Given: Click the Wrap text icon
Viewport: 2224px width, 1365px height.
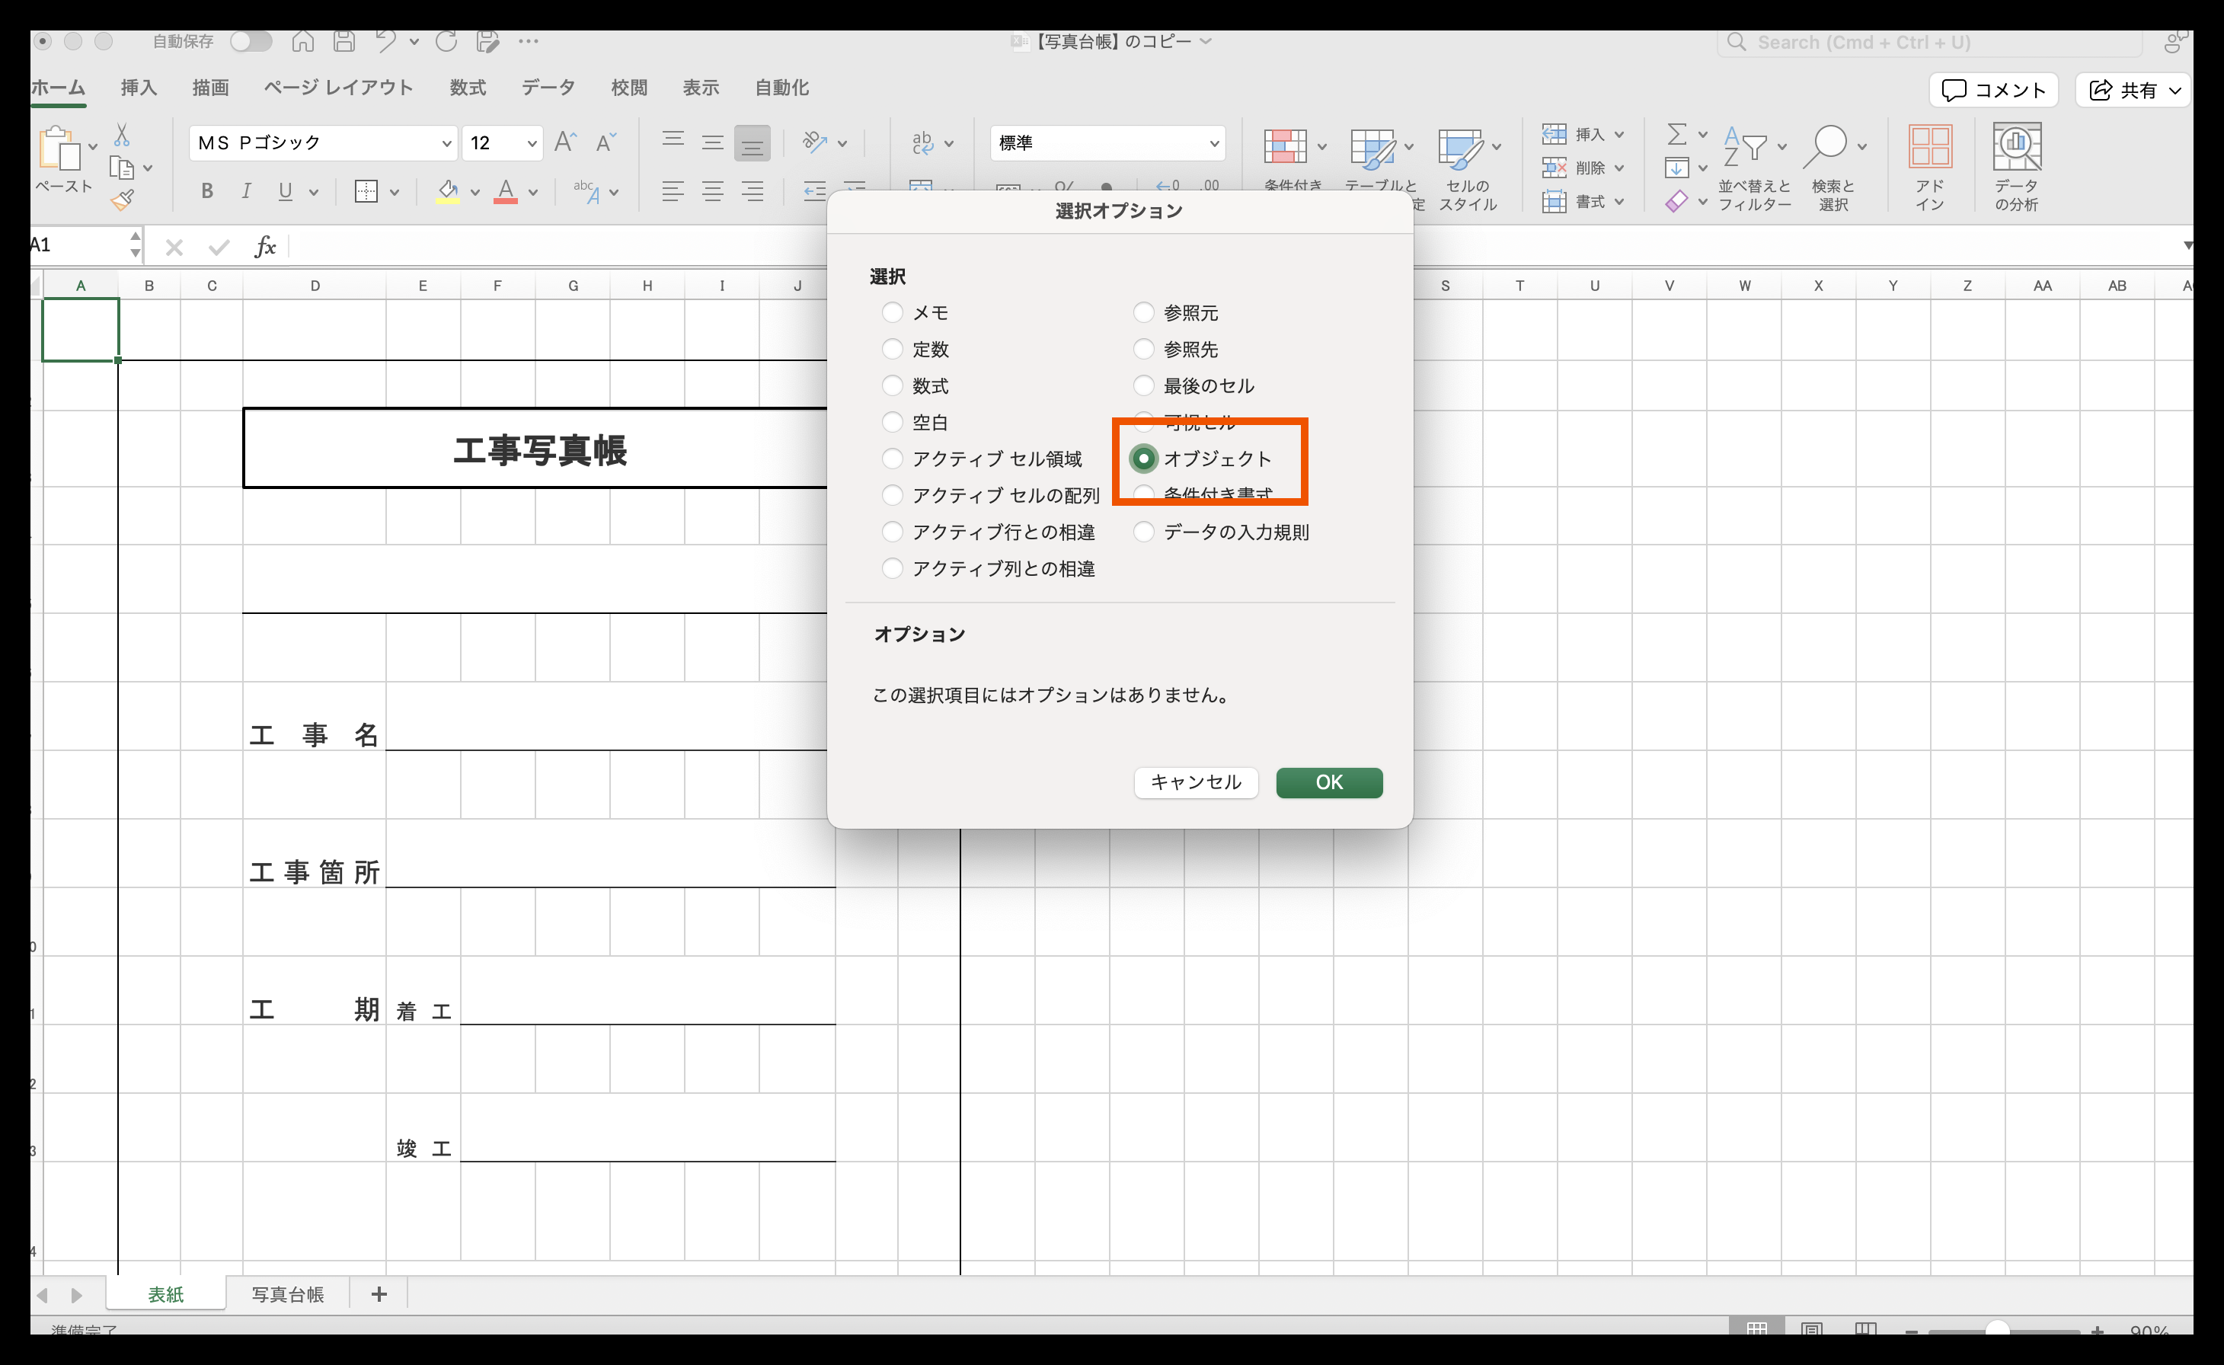Looking at the screenshot, I should [x=922, y=142].
